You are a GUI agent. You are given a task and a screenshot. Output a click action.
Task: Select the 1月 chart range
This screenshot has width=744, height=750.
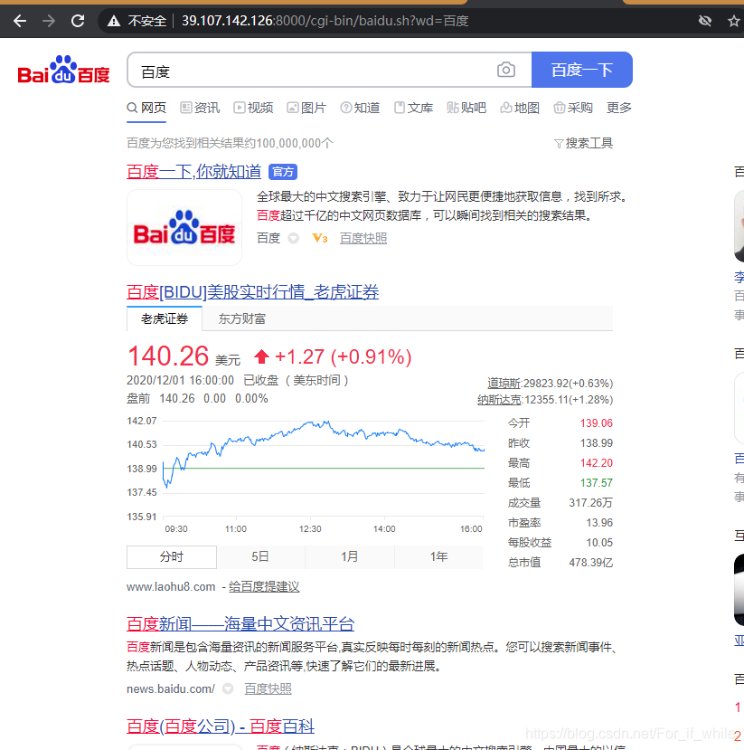point(349,556)
